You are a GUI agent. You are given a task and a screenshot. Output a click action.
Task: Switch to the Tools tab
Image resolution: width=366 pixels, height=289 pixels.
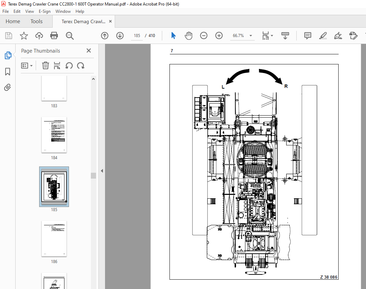[x=37, y=21]
